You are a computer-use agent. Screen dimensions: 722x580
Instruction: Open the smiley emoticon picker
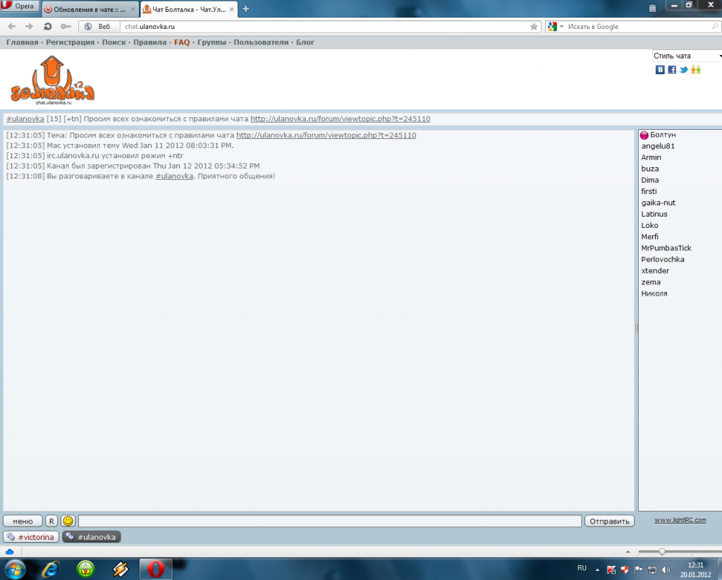click(x=67, y=521)
